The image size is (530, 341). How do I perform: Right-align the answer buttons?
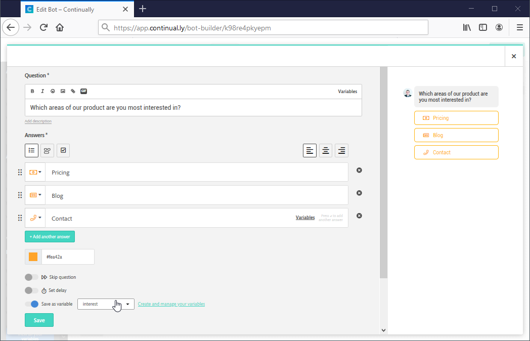click(x=341, y=150)
